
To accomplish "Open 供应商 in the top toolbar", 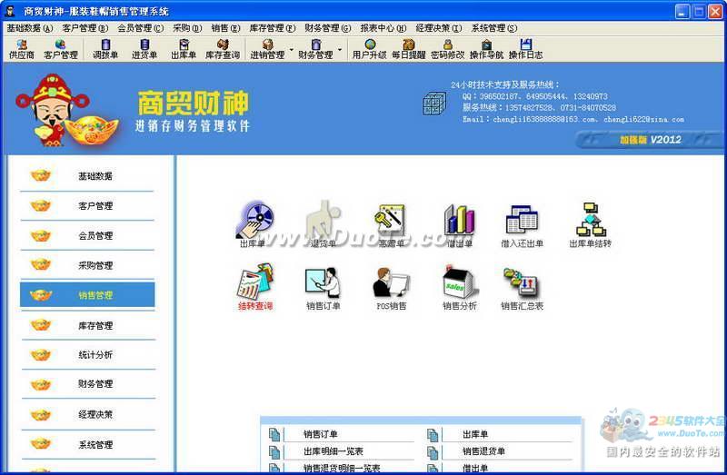I will [x=21, y=50].
